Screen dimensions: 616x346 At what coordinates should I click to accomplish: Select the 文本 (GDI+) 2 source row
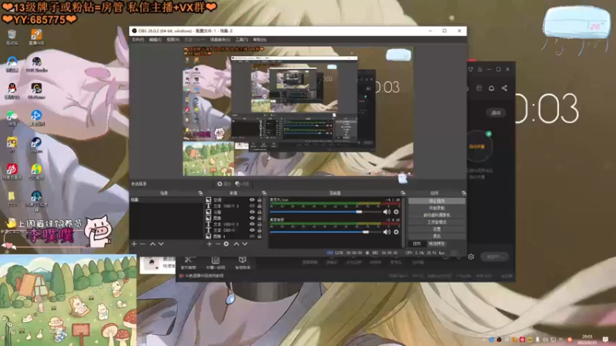click(234, 224)
